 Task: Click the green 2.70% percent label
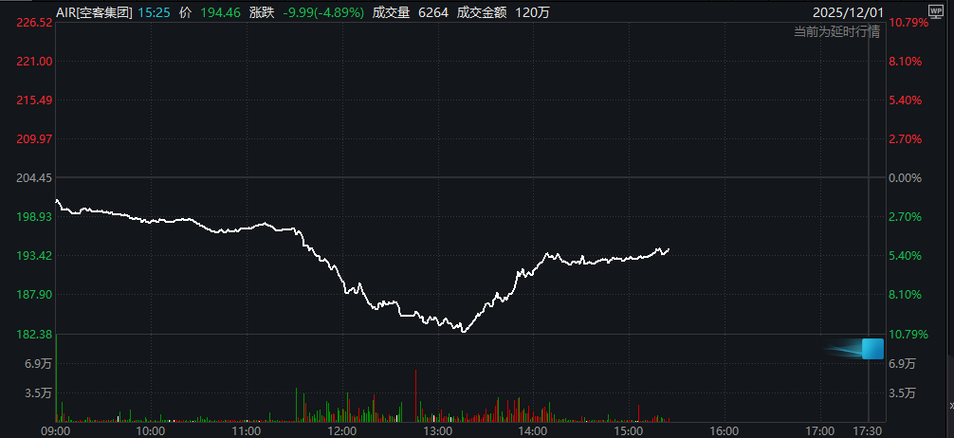point(906,217)
